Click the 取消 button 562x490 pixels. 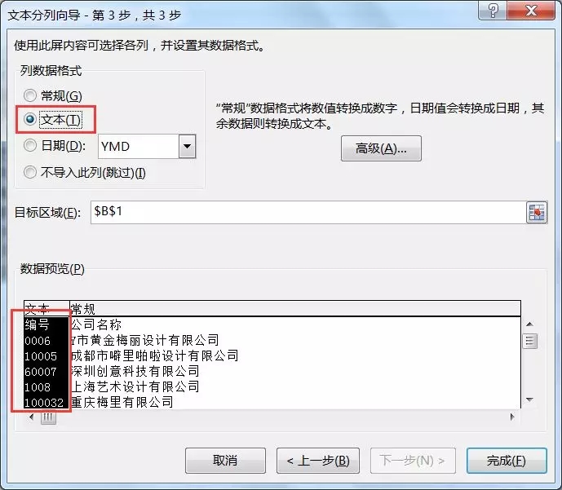click(x=225, y=461)
